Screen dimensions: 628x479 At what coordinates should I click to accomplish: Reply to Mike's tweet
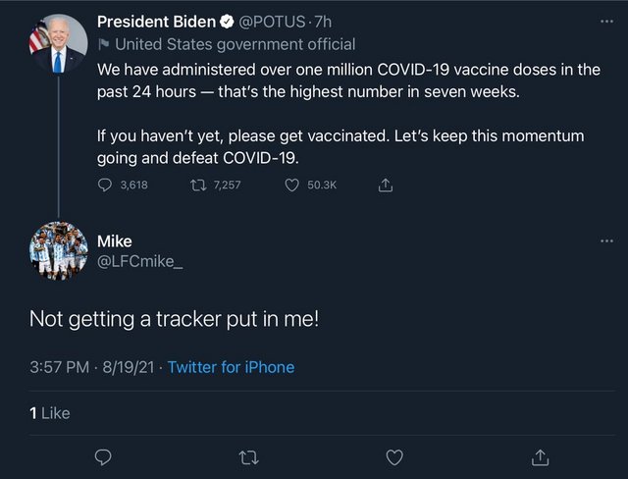(x=103, y=456)
